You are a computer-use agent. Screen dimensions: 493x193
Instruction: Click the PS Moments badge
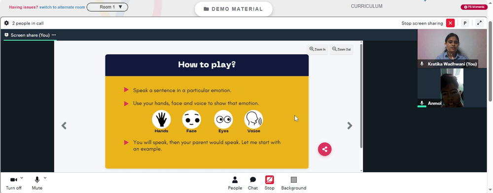(474, 7)
